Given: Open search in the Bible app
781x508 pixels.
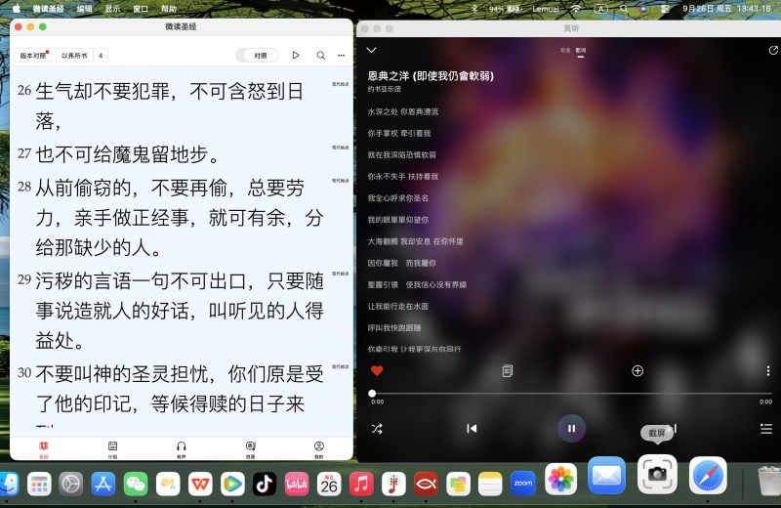Looking at the screenshot, I should point(320,56).
